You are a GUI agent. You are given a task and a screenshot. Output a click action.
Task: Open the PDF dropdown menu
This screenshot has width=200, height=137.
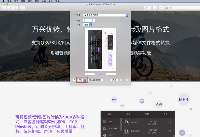point(82,80)
